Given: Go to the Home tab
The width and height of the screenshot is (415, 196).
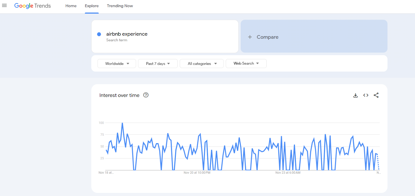Looking at the screenshot, I should pos(71,6).
